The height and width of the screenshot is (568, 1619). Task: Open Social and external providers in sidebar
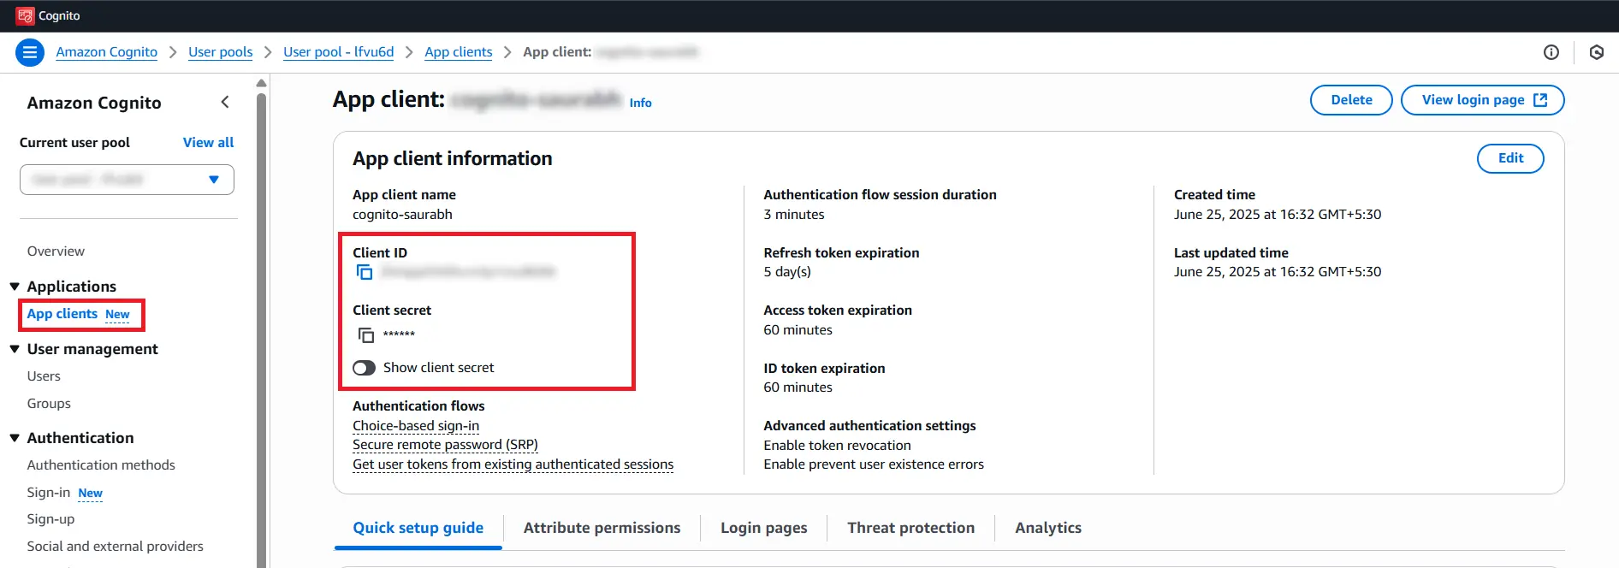click(116, 547)
